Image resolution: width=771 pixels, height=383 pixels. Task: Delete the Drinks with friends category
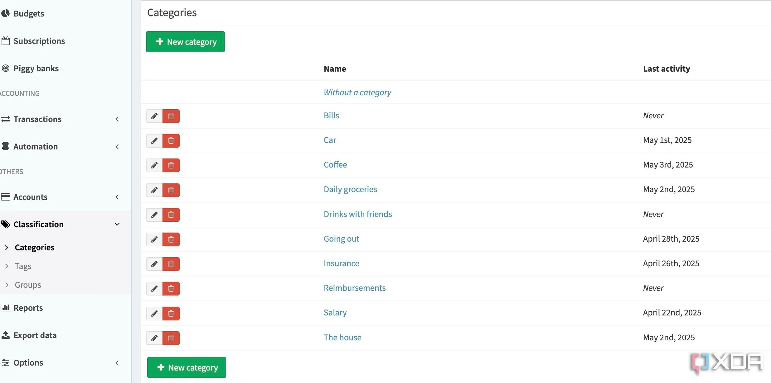171,215
